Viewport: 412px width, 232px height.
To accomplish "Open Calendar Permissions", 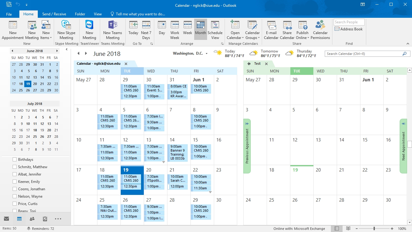I will click(x=320, y=30).
